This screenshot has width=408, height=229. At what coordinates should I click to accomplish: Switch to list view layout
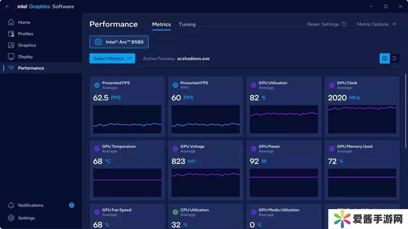pos(394,58)
